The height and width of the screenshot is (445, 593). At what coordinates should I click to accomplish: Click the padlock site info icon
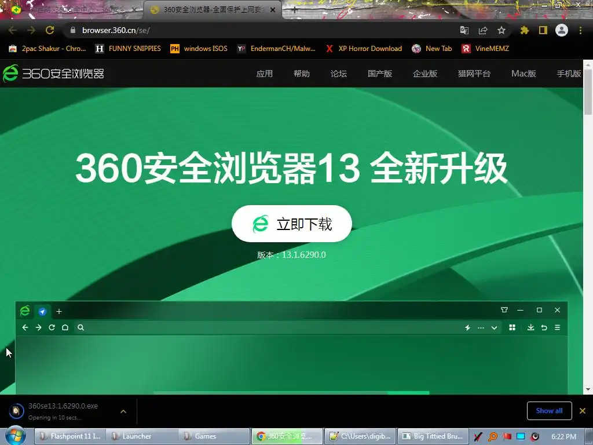[x=73, y=30]
